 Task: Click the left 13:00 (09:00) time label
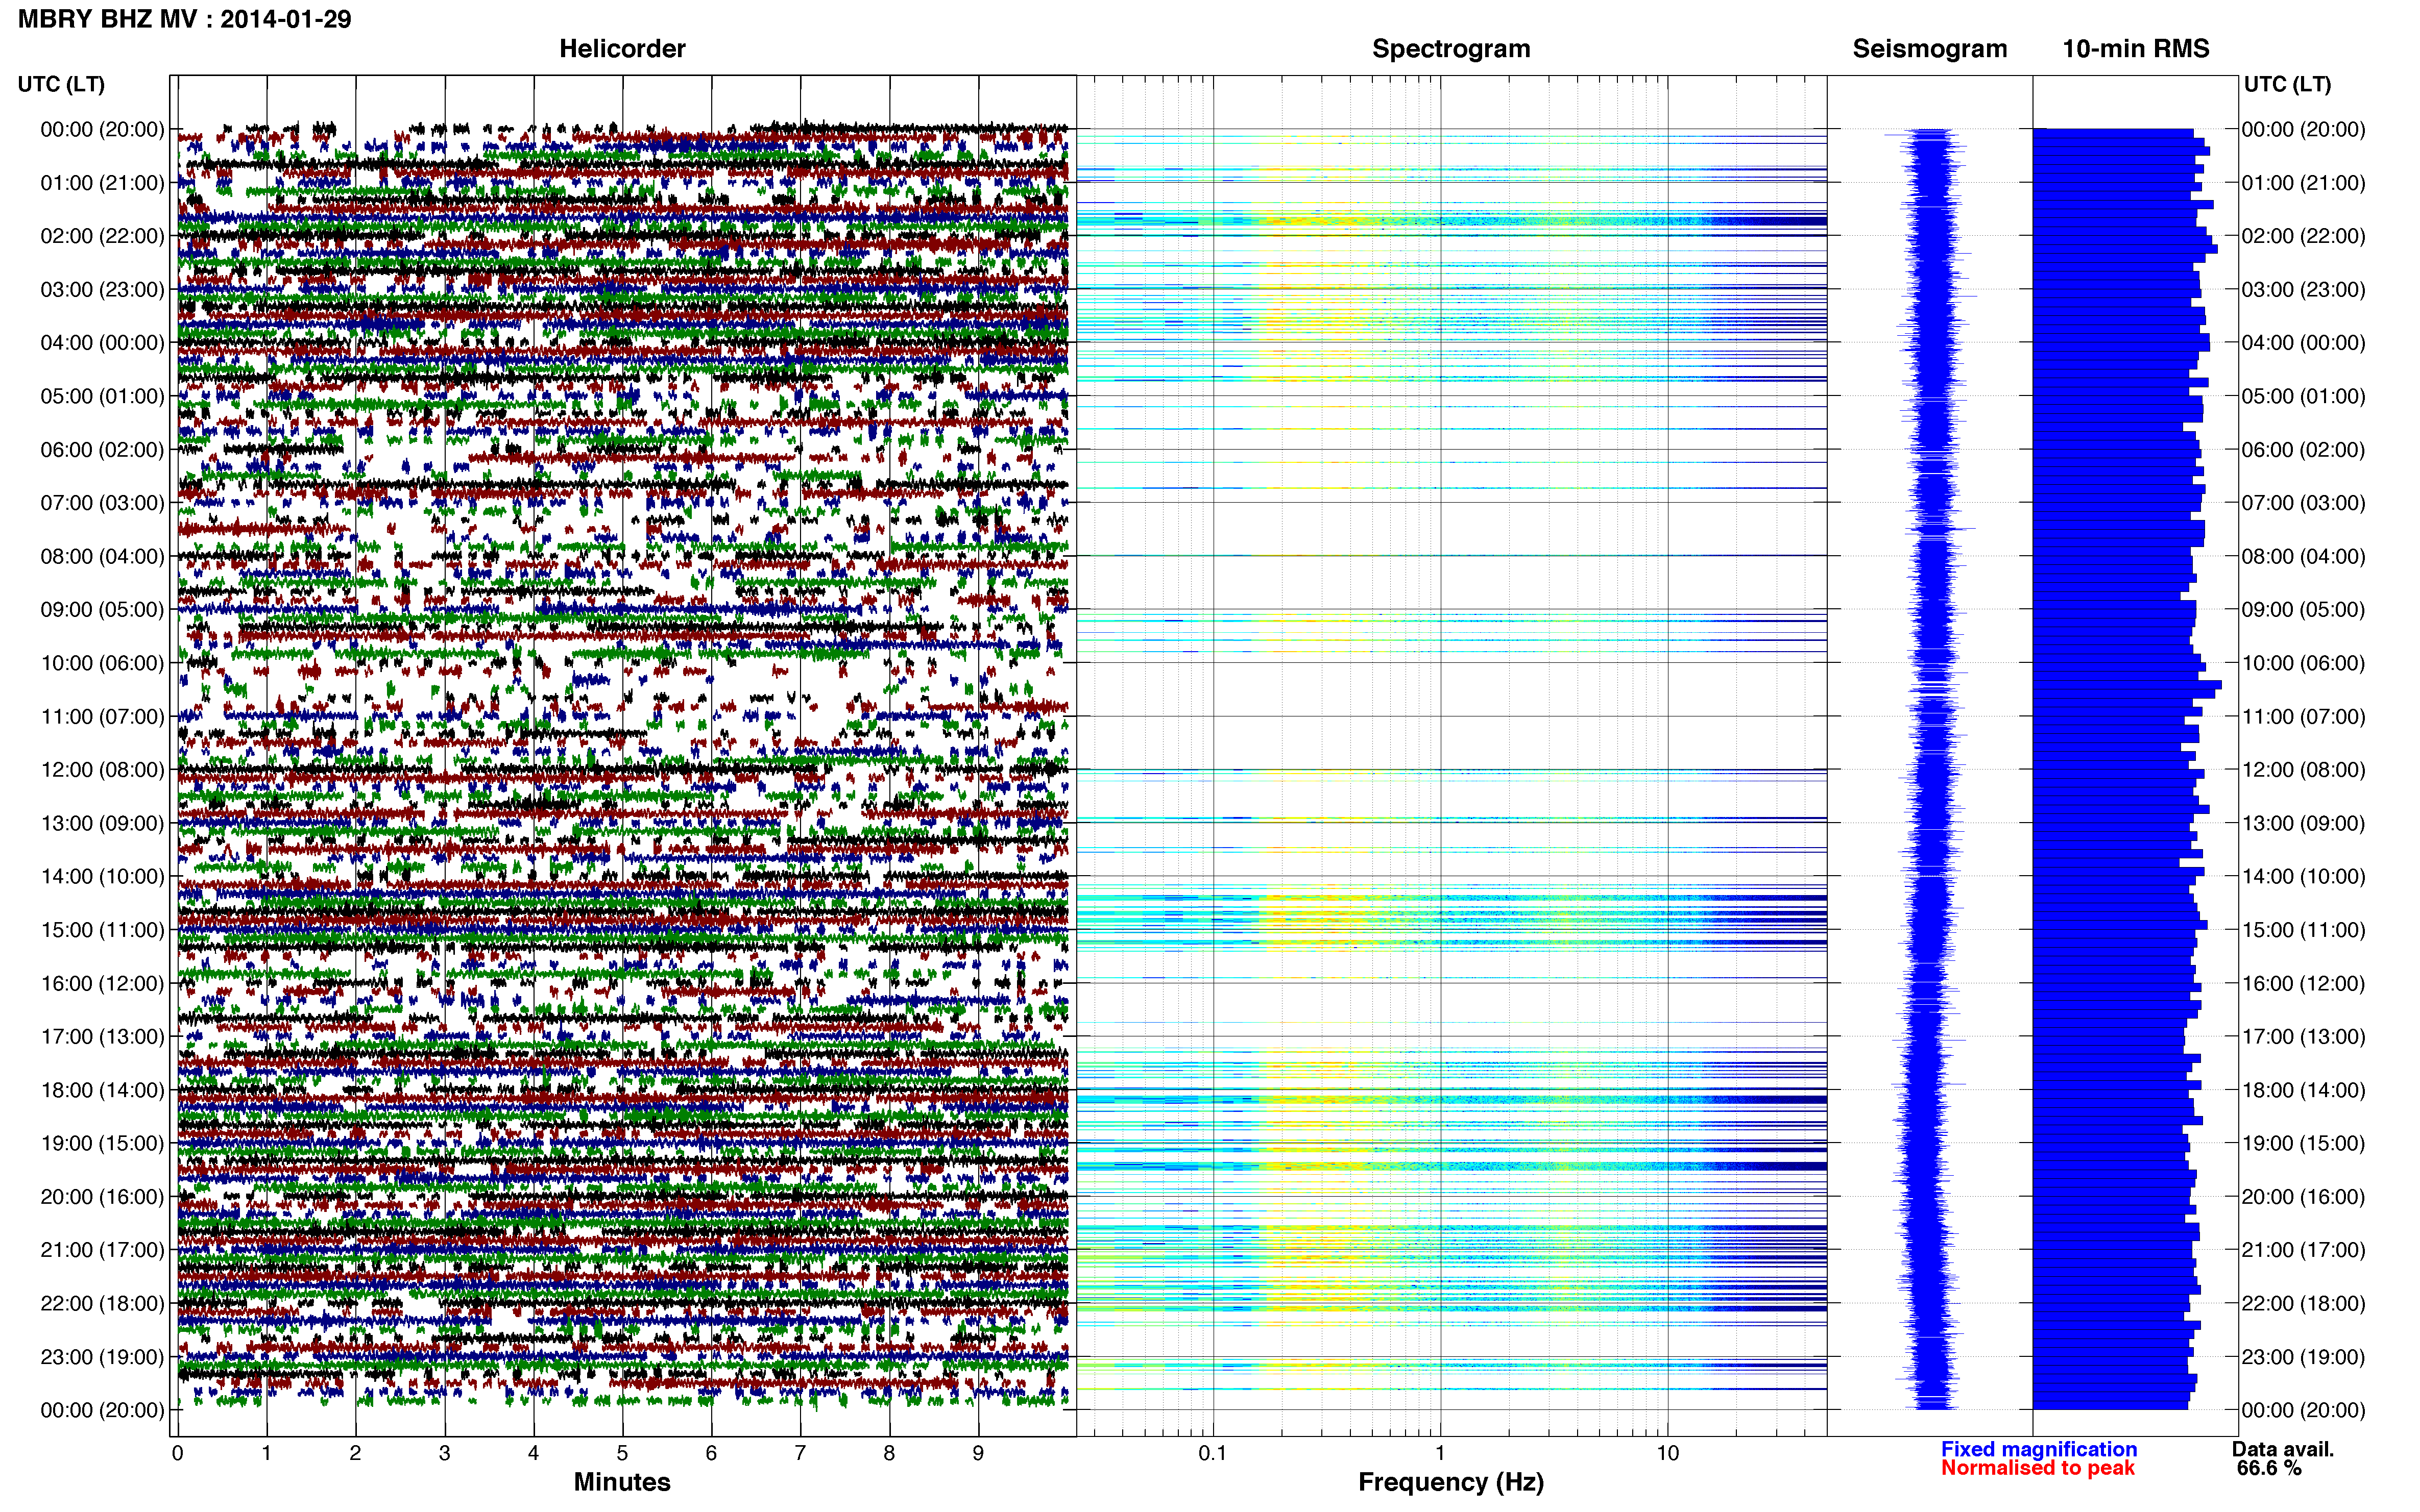click(102, 823)
